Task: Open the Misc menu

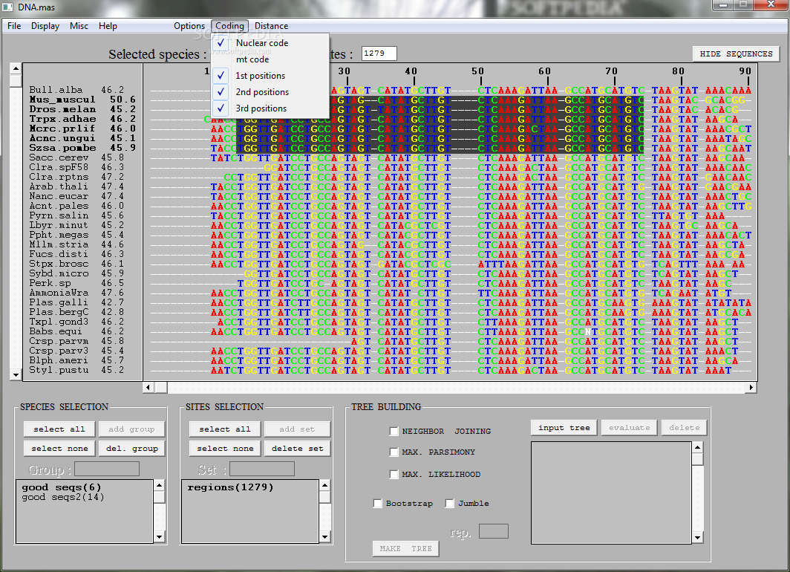Action: coord(79,26)
